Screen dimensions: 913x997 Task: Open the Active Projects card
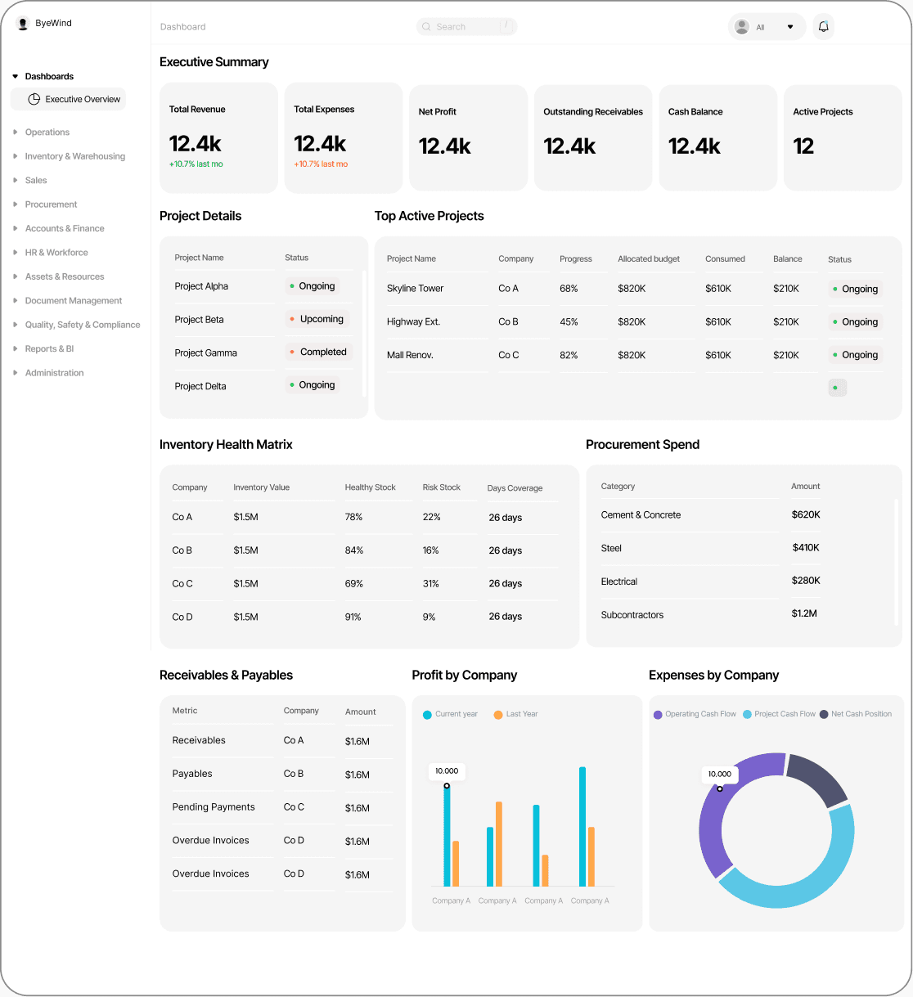pos(843,137)
